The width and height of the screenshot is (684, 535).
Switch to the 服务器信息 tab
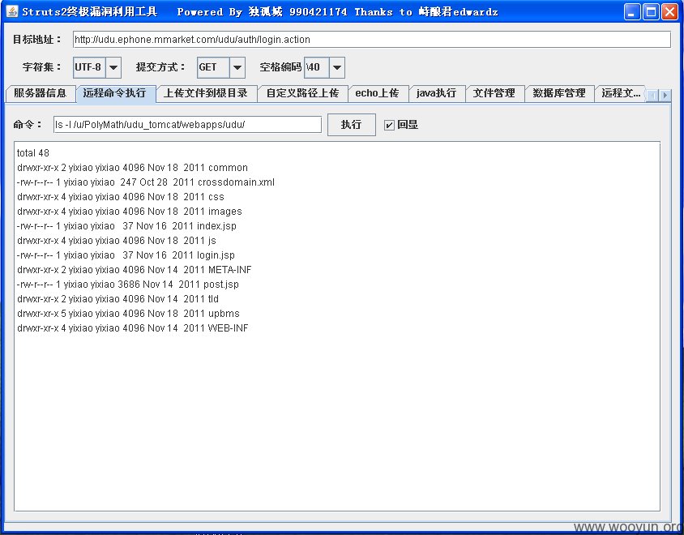tap(41, 93)
